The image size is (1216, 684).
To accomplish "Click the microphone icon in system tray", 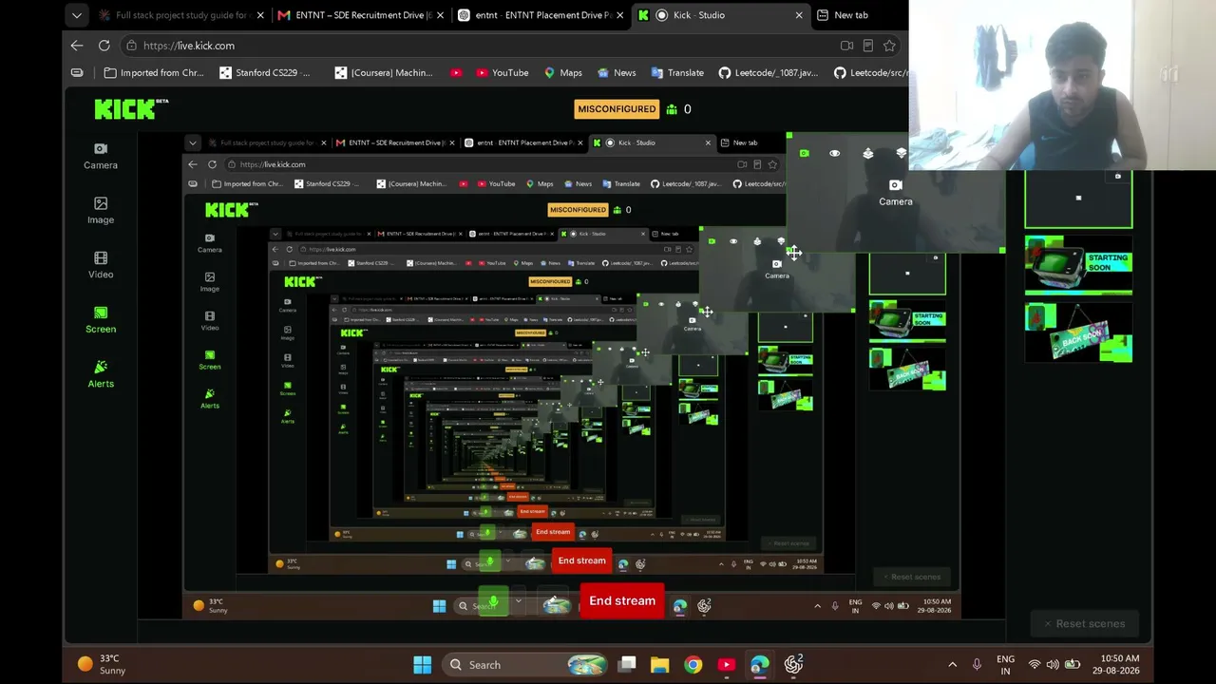I will coord(977,665).
